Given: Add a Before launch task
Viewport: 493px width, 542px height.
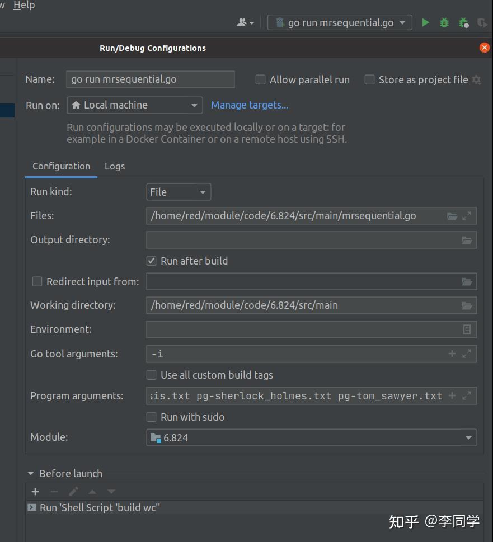Looking at the screenshot, I should [x=35, y=492].
